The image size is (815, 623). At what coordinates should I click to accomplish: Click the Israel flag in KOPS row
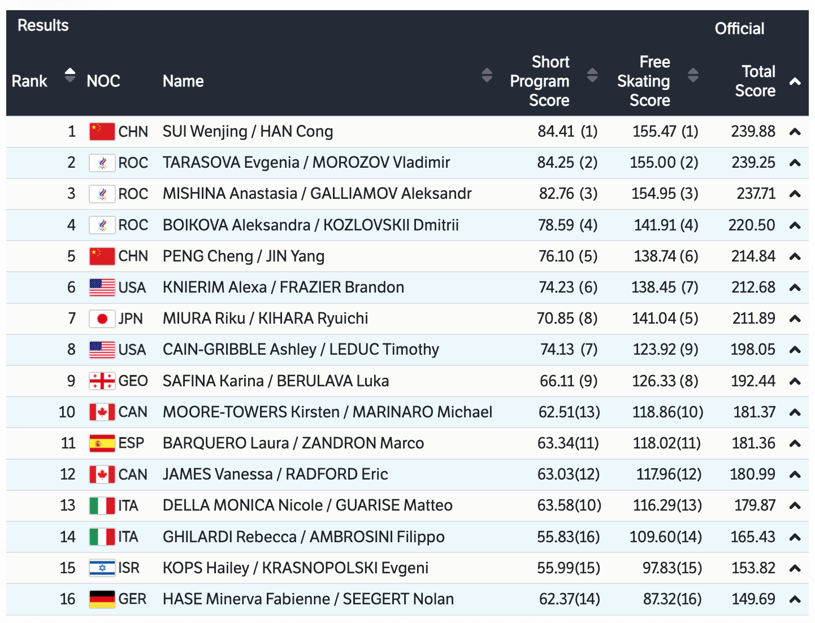pos(102,568)
